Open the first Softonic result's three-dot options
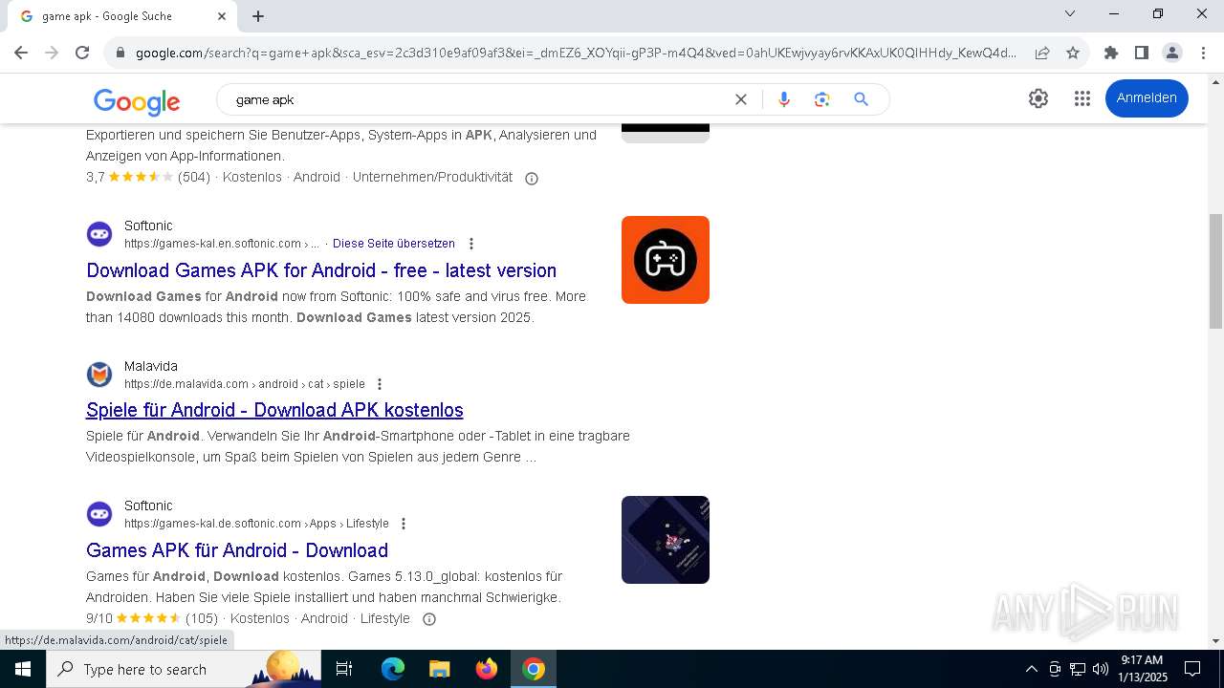The image size is (1224, 688). coord(470,244)
